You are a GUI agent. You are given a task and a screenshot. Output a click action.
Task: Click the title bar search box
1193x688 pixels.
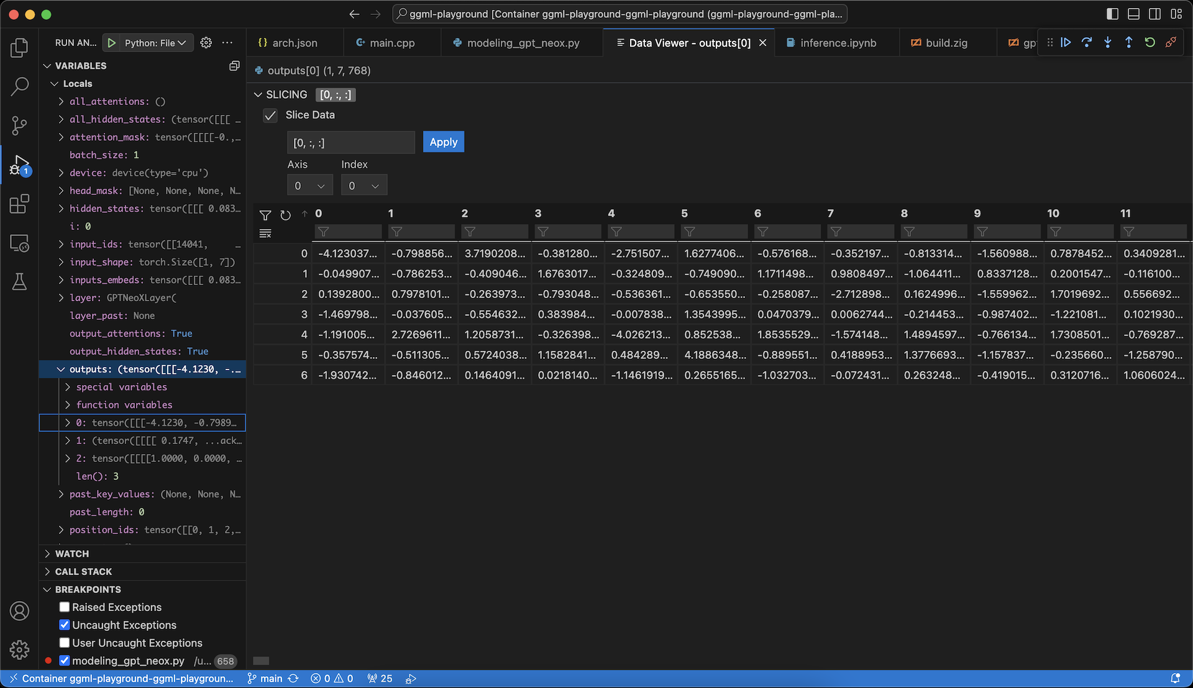(x=619, y=14)
